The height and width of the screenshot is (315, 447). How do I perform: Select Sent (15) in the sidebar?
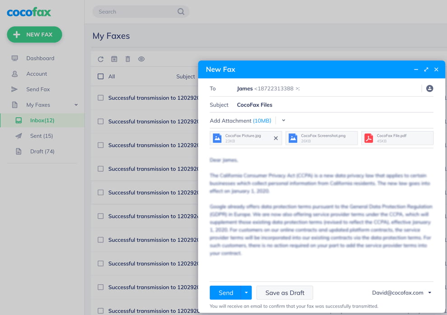(42, 136)
